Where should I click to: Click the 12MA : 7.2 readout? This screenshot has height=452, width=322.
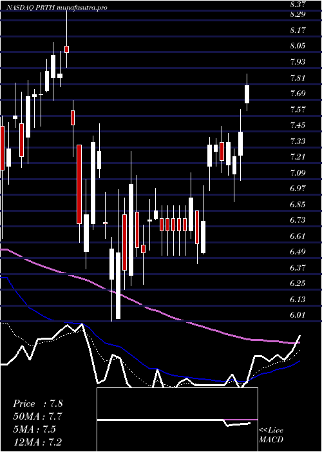(x=37, y=442)
